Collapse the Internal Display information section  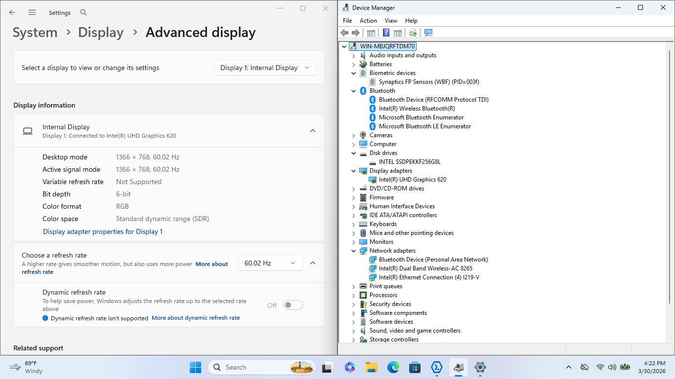312,131
